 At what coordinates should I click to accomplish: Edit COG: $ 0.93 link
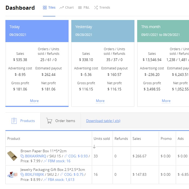point(78,156)
